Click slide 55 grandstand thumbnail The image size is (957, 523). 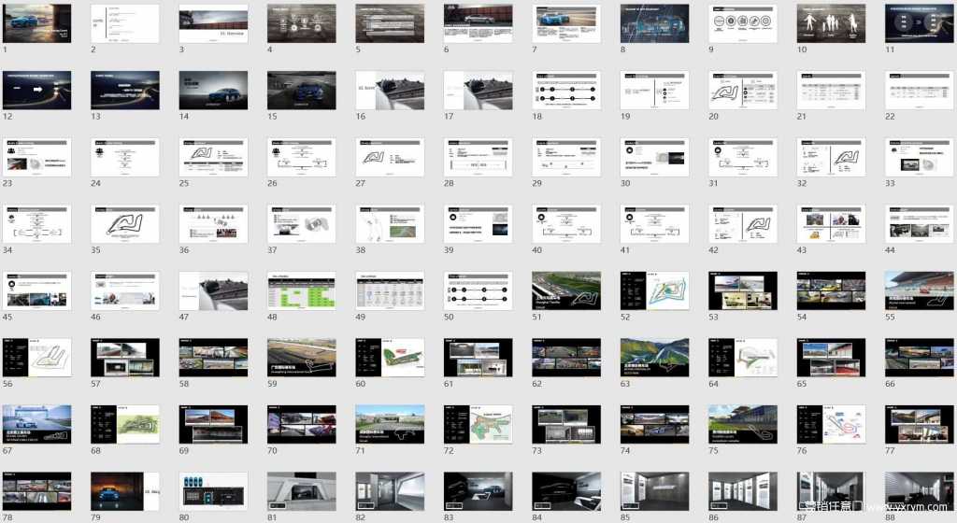click(920, 291)
